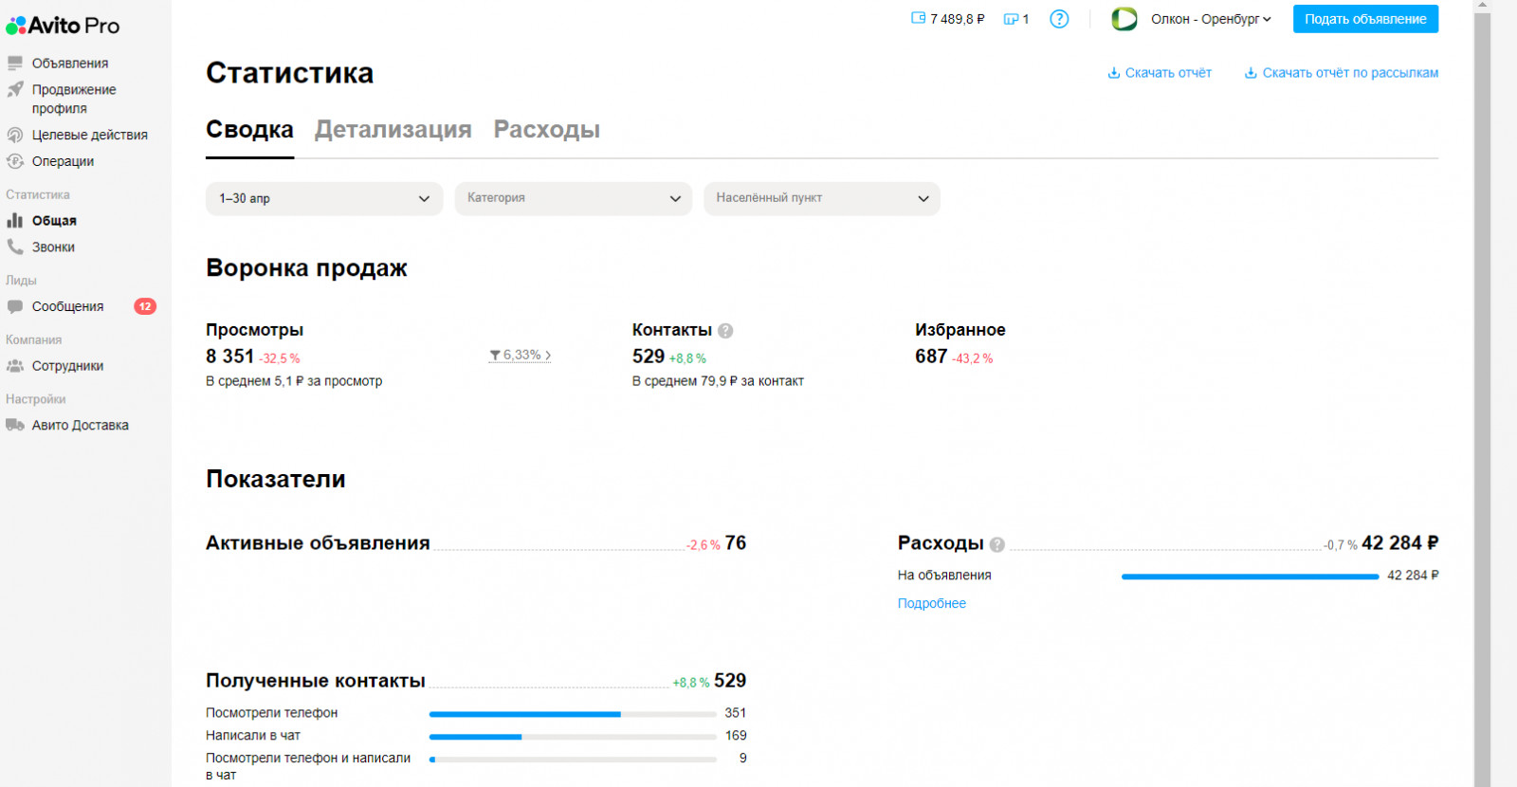The width and height of the screenshot is (1517, 787).
Task: Click the wallet balance icon
Action: (x=918, y=18)
